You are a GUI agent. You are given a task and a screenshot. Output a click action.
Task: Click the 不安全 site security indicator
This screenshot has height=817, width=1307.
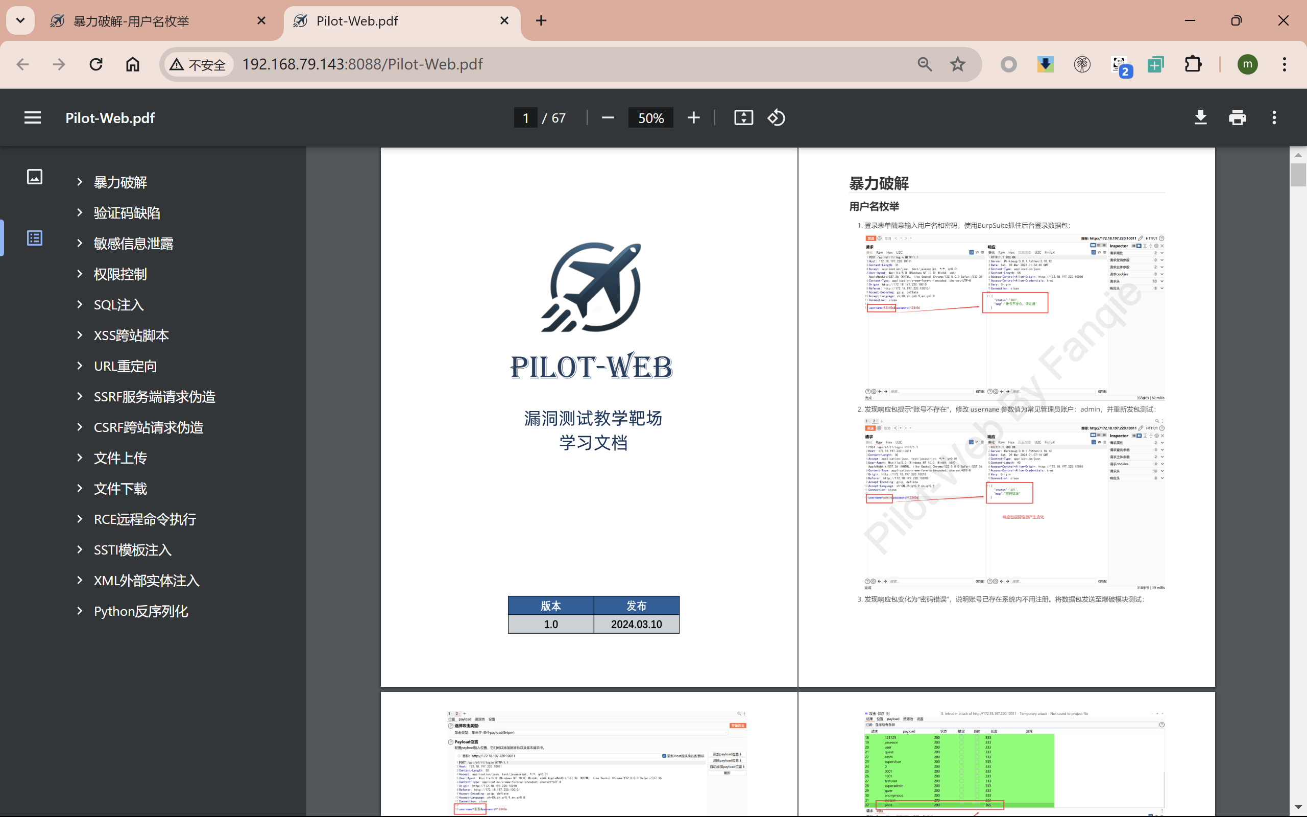198,65
